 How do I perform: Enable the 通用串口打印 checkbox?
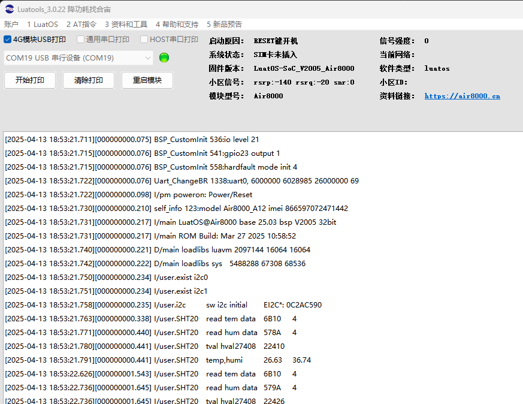(x=80, y=40)
